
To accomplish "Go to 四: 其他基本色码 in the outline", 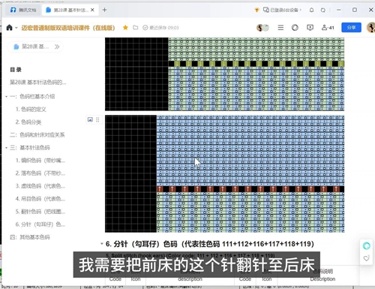I will [30, 237].
